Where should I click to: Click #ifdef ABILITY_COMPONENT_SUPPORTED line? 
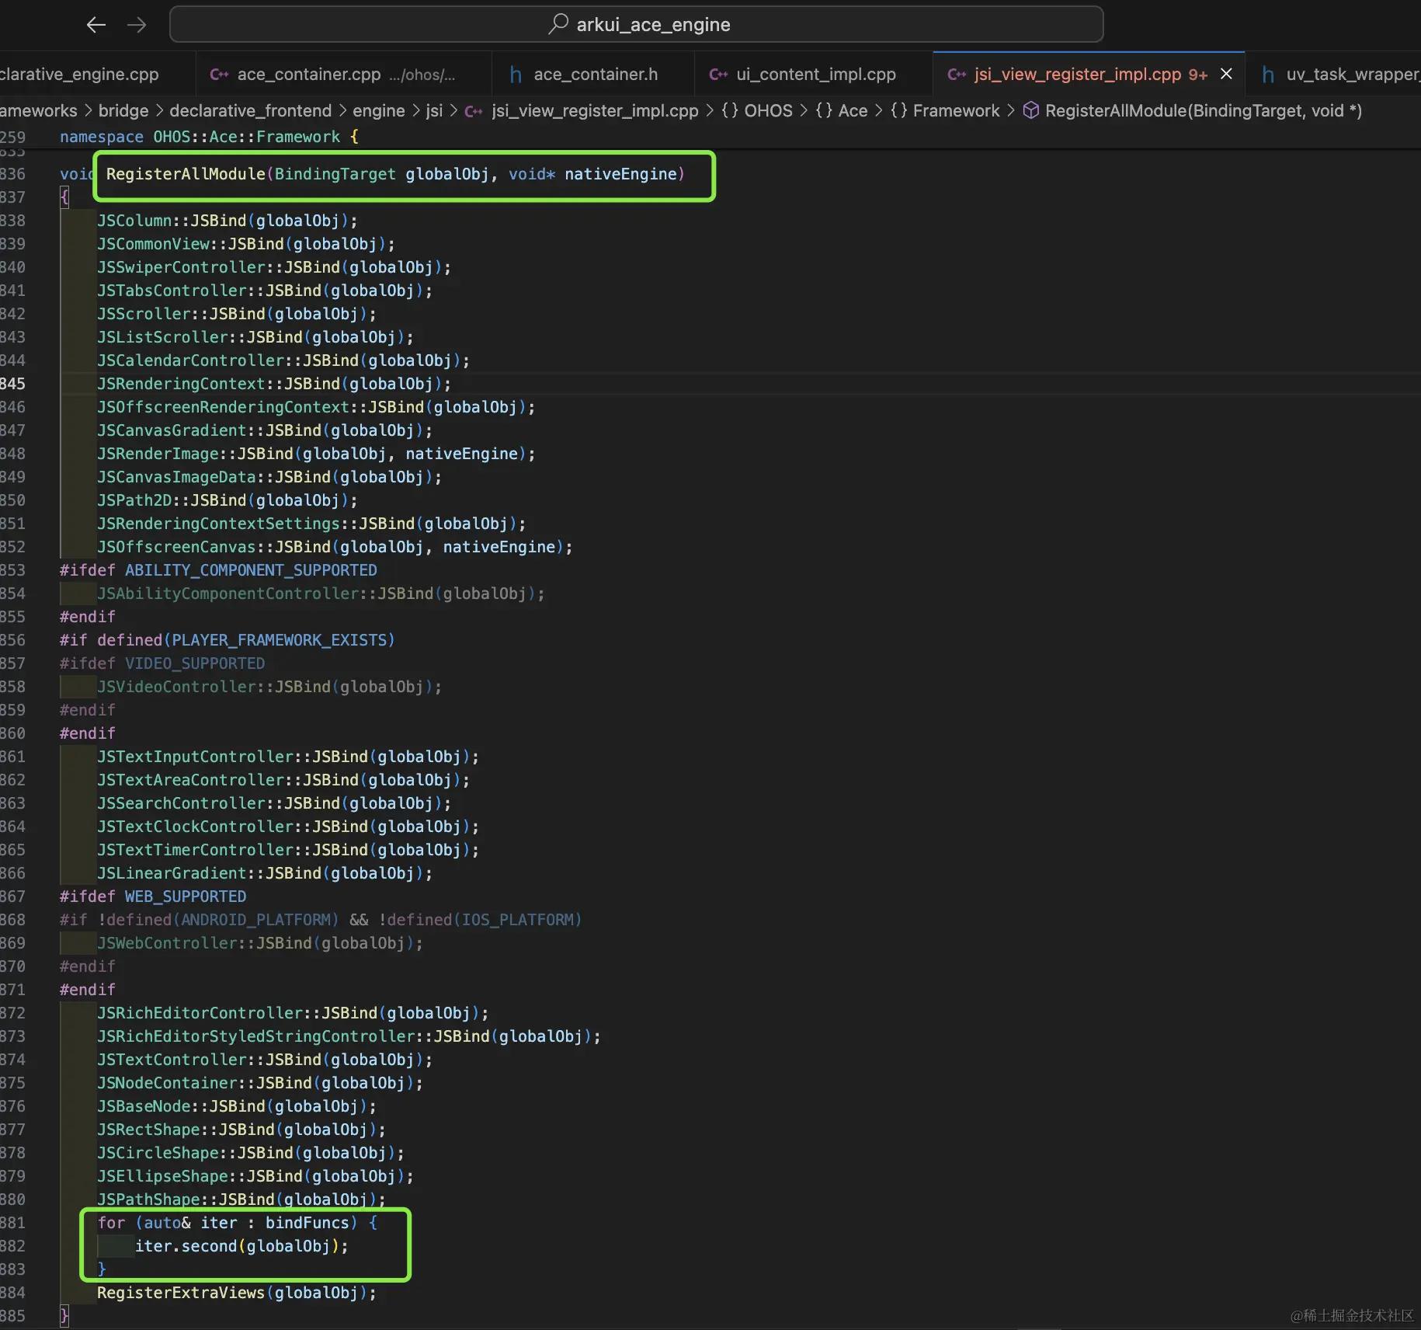click(218, 570)
